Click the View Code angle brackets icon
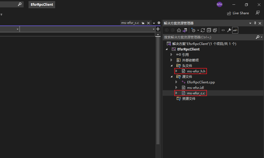The width and height of the screenshot is (264, 158). click(223, 30)
